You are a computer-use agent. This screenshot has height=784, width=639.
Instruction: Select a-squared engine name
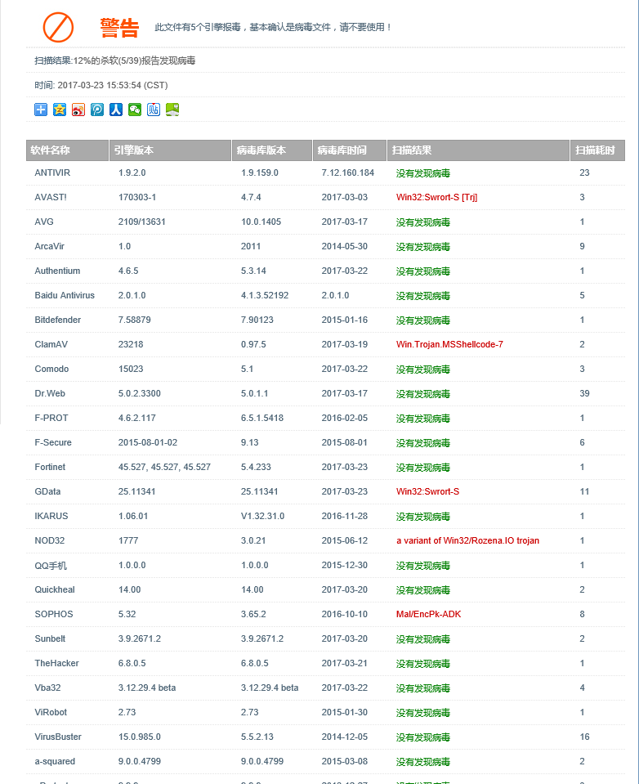tap(55, 761)
